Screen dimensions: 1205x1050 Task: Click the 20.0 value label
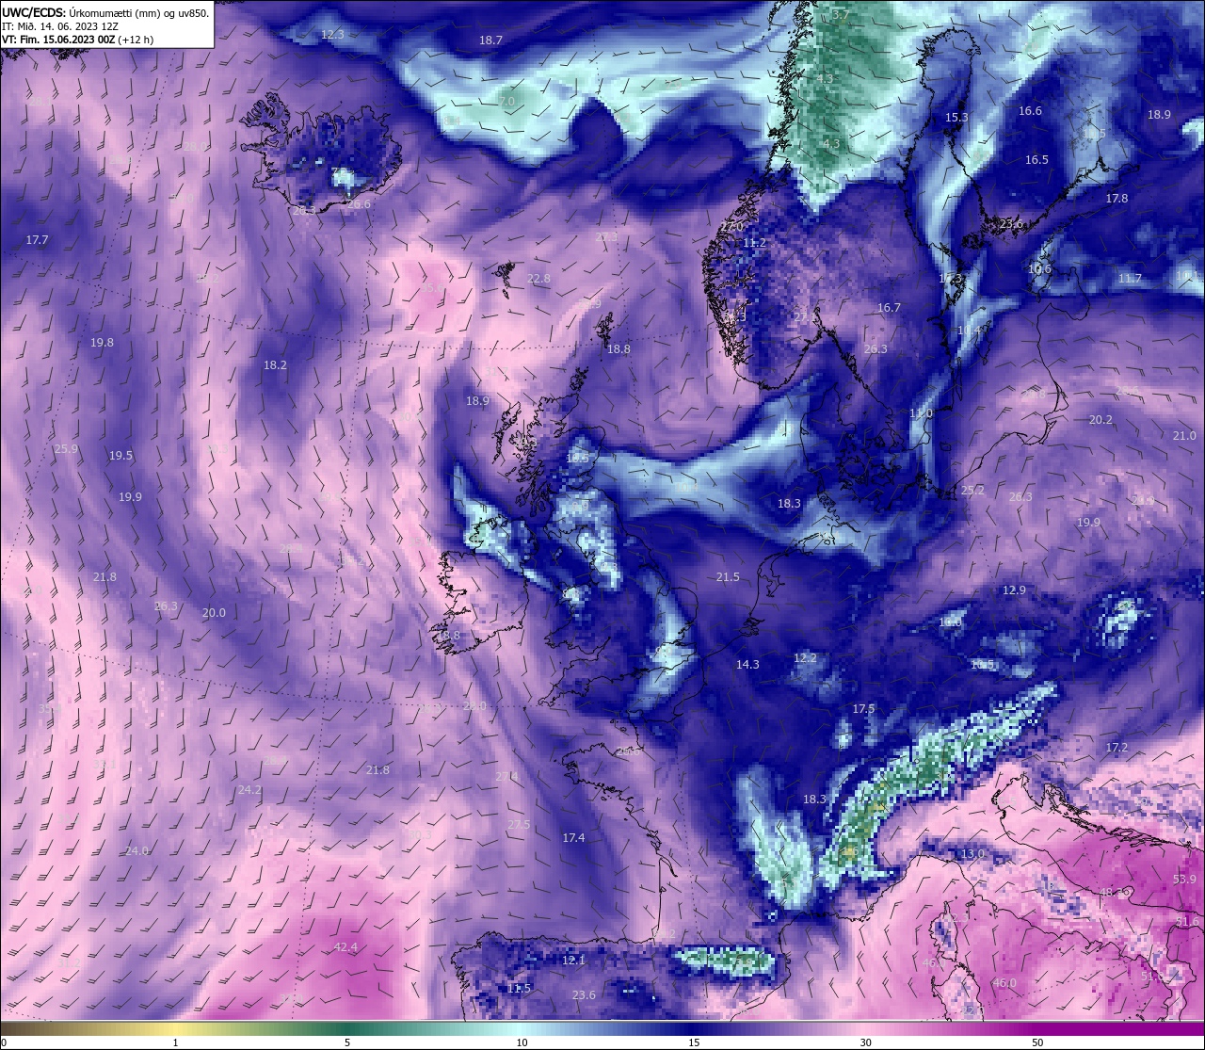[214, 613]
